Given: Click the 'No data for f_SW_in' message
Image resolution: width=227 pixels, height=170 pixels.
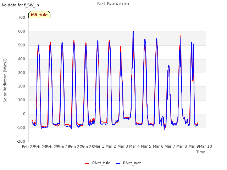Looking at the screenshot, I should coord(20,5).
